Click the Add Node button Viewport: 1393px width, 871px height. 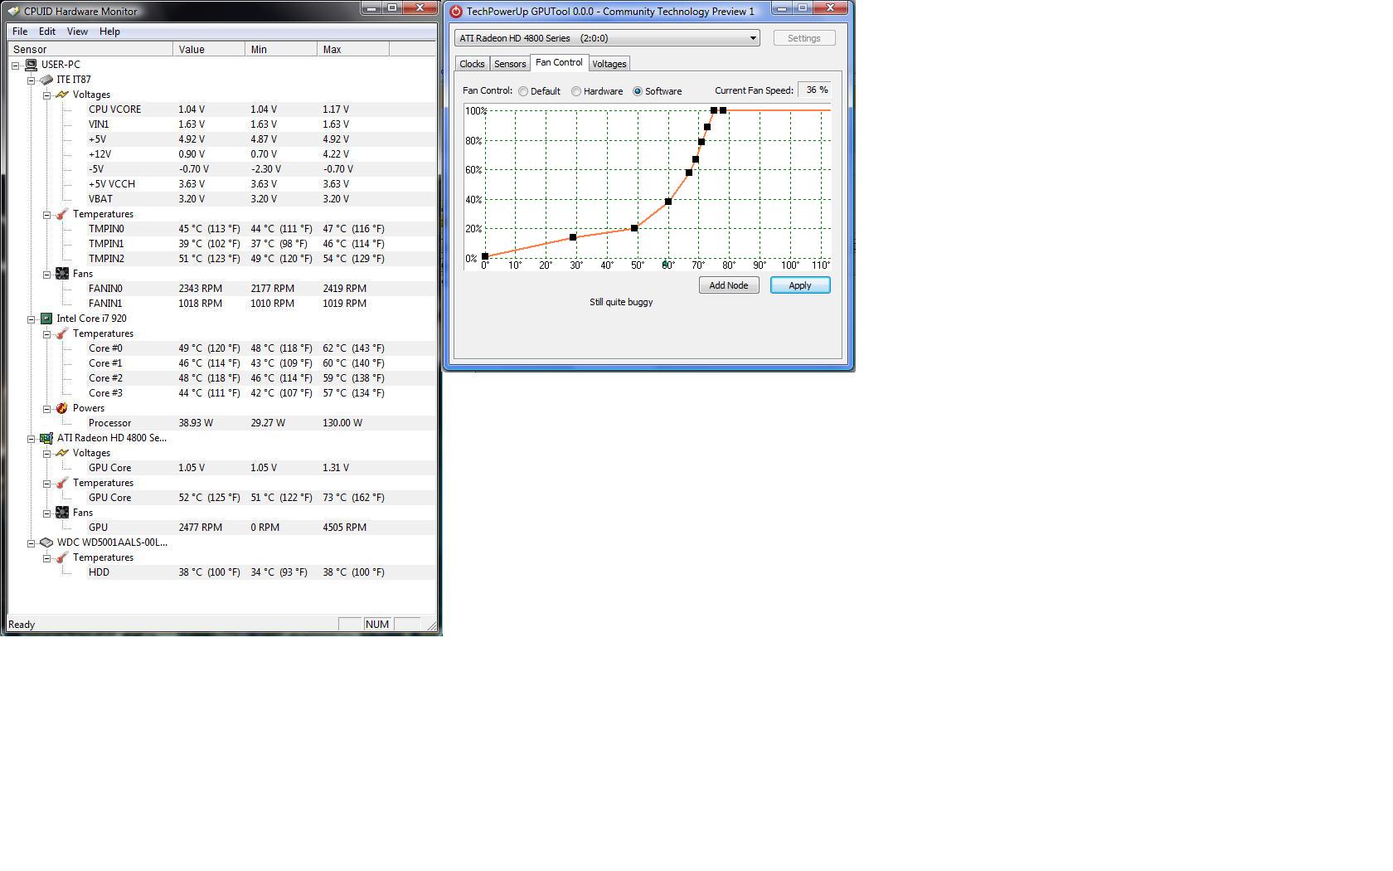(x=729, y=285)
